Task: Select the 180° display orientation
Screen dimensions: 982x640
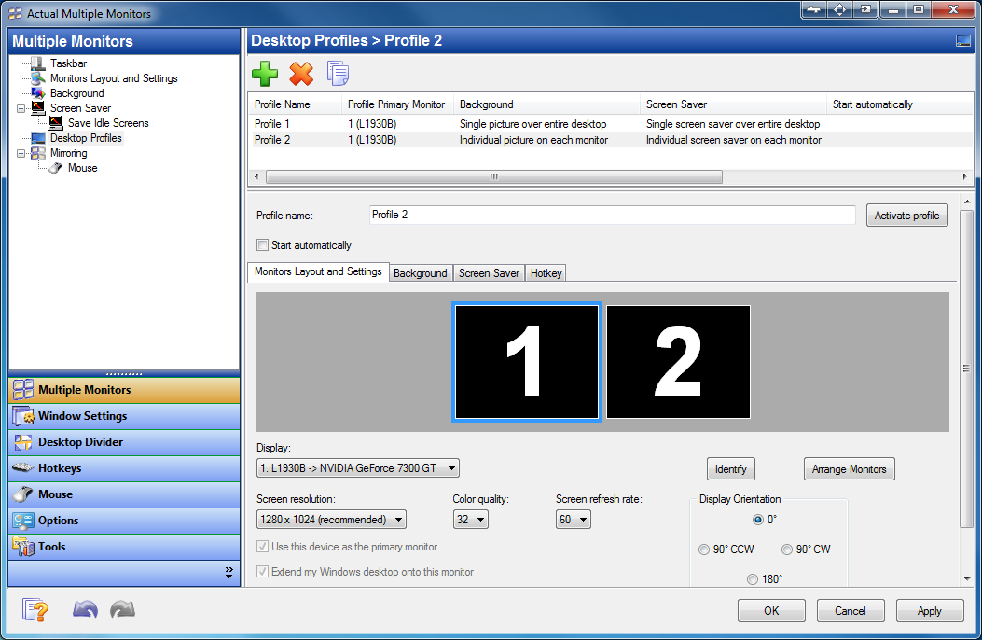Action: (x=753, y=579)
